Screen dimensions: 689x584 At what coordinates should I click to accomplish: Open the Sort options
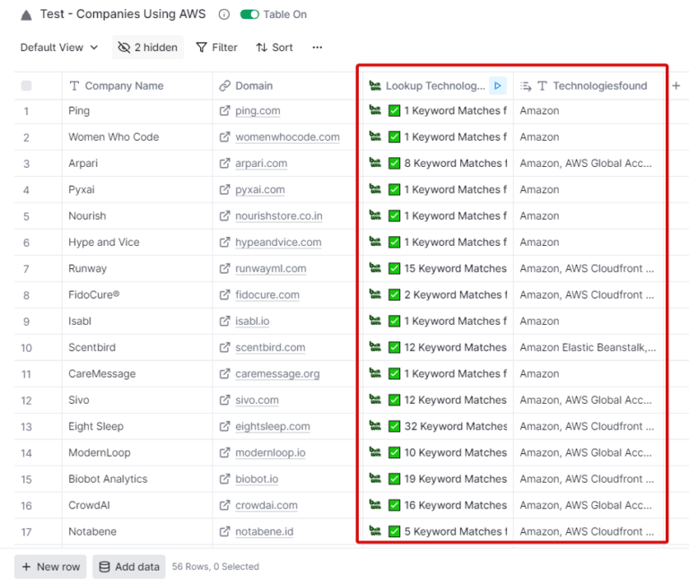(274, 48)
